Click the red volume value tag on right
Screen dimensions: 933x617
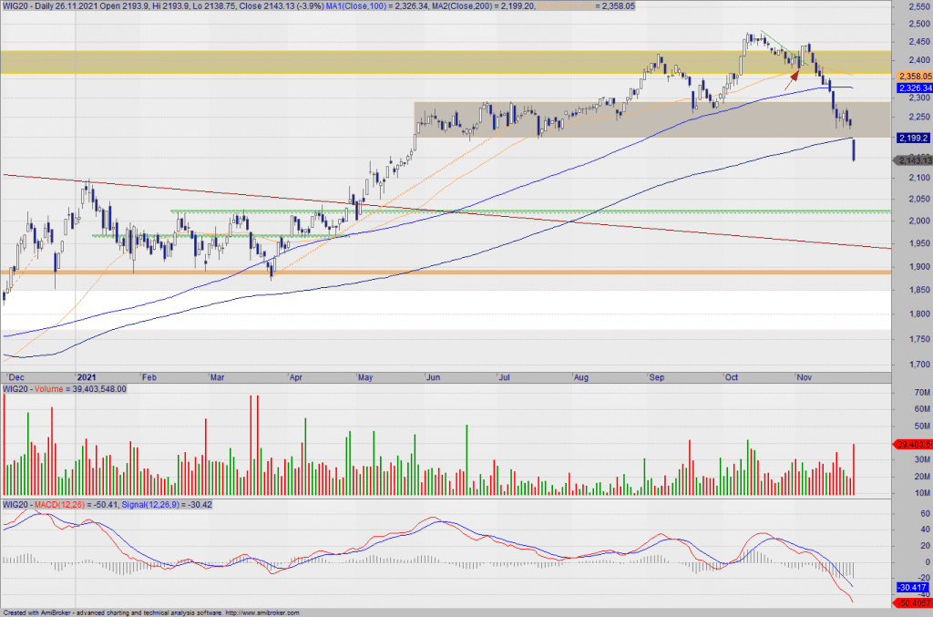[912, 445]
